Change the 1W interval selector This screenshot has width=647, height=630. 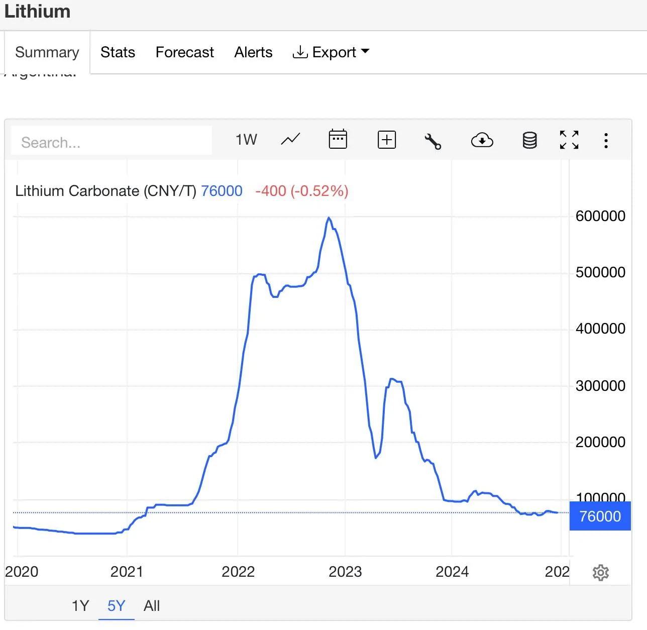[x=246, y=140]
